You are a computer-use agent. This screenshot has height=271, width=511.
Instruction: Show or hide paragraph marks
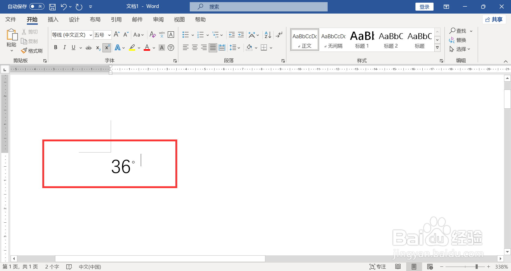click(279, 35)
